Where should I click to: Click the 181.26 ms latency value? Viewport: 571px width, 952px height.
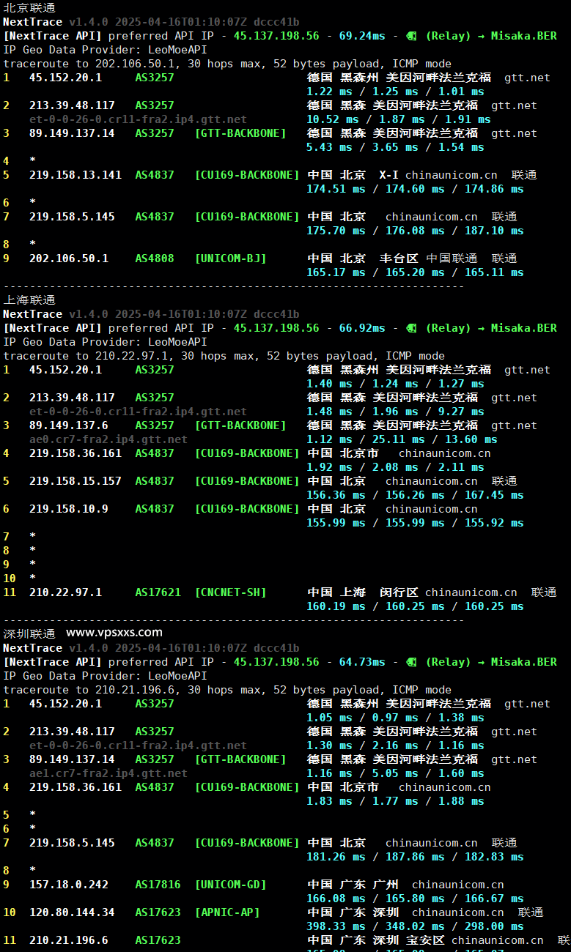point(336,857)
